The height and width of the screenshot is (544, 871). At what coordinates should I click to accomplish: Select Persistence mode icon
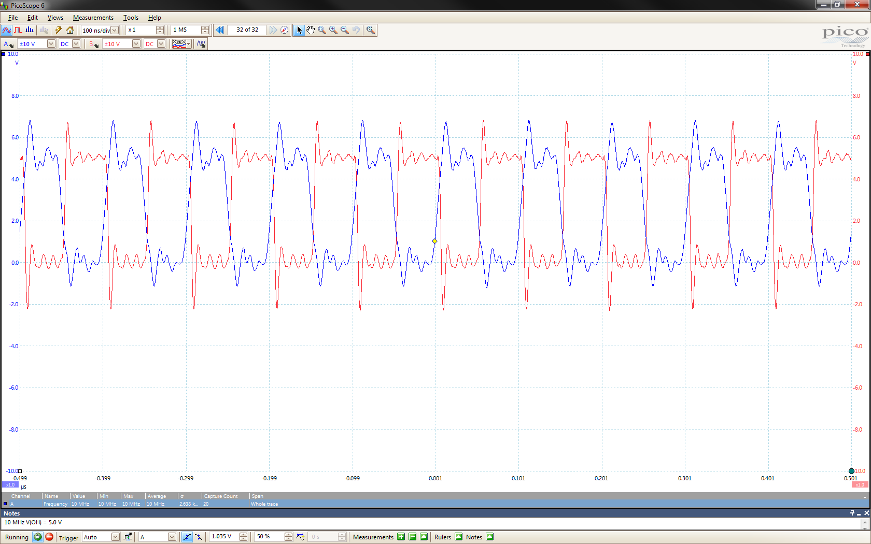click(x=18, y=30)
